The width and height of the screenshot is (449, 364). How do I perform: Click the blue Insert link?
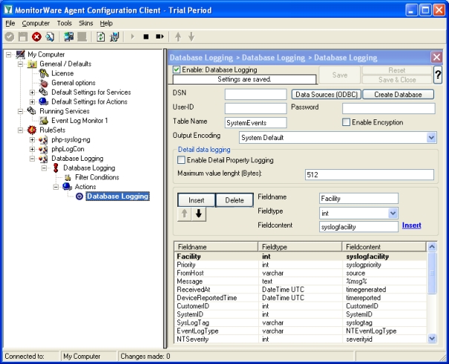[411, 225]
